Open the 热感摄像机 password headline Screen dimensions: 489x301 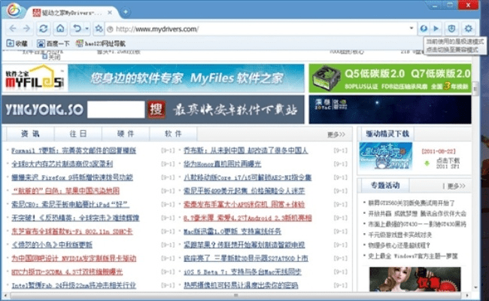(241, 285)
